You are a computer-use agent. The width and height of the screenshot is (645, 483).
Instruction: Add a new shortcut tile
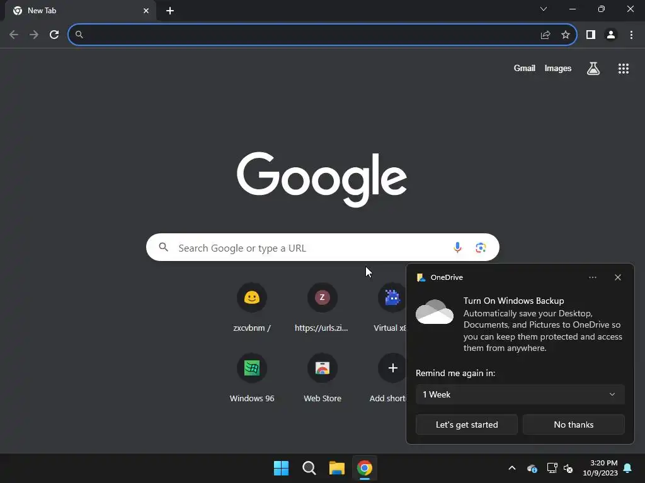pyautogui.click(x=388, y=377)
